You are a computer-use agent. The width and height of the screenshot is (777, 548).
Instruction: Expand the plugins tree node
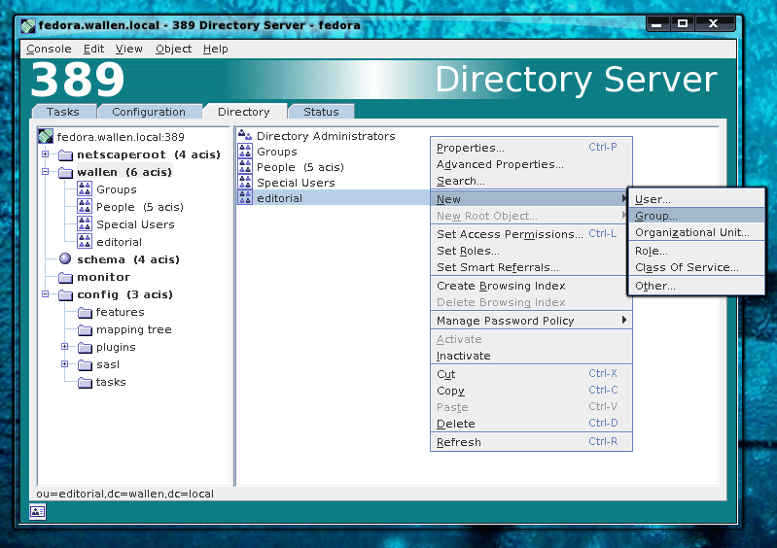(x=64, y=347)
